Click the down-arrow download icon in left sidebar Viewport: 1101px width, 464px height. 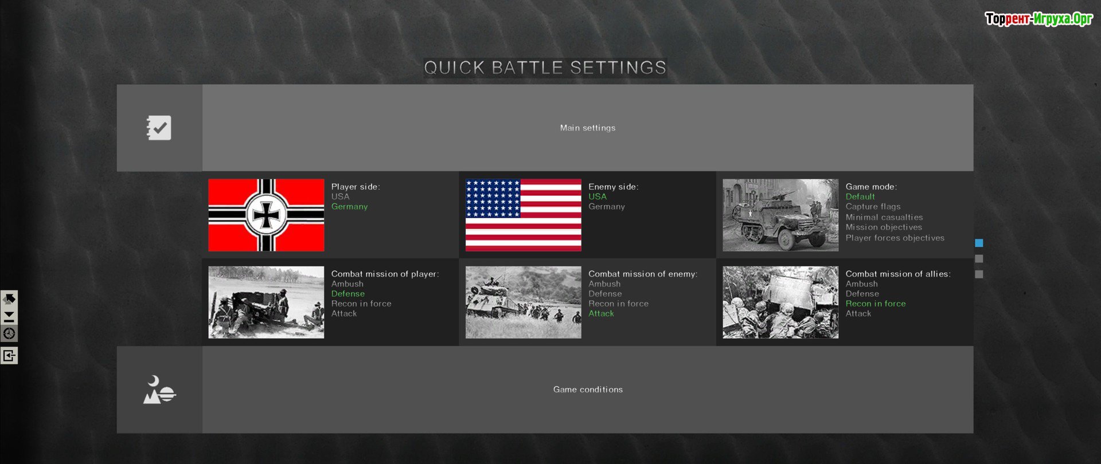point(9,316)
